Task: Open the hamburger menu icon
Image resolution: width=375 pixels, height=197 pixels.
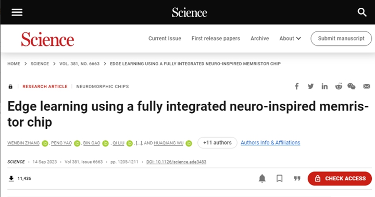Action: 17,12
